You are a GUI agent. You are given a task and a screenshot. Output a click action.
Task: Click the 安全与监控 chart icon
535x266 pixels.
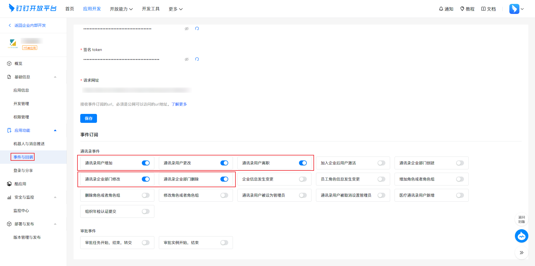click(x=9, y=197)
